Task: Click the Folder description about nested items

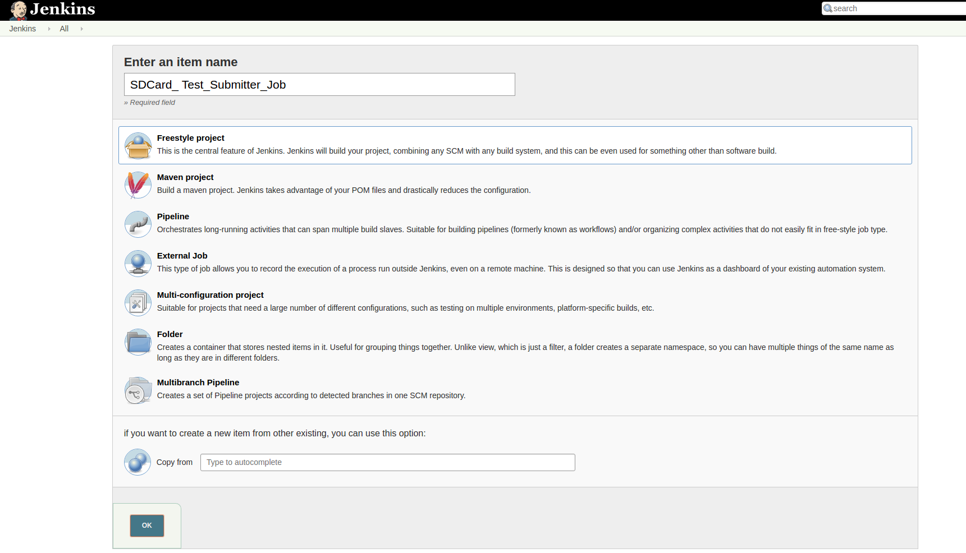Action: [x=525, y=352]
